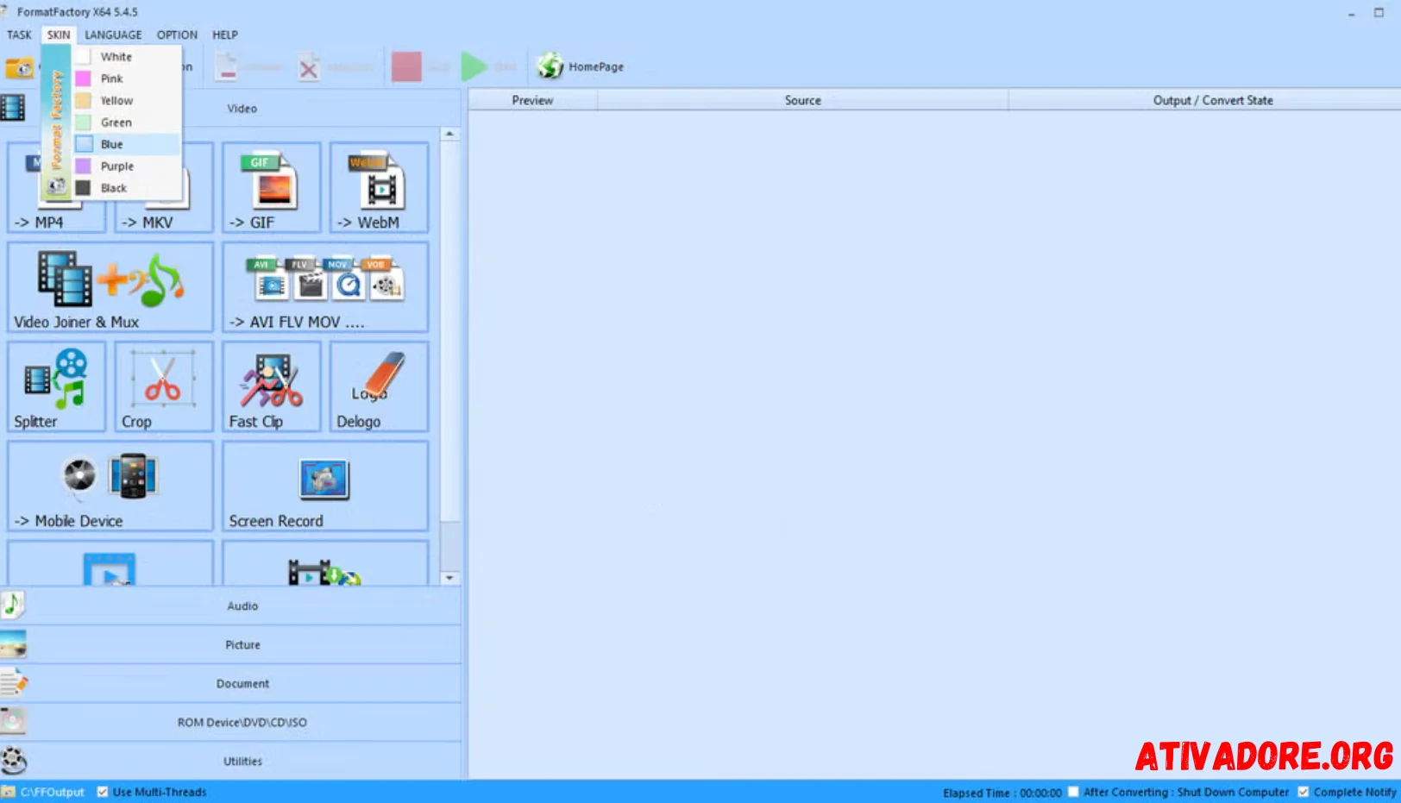Screen dimensions: 1401x803
Task: Expand the Audio category section
Action: tap(231, 605)
